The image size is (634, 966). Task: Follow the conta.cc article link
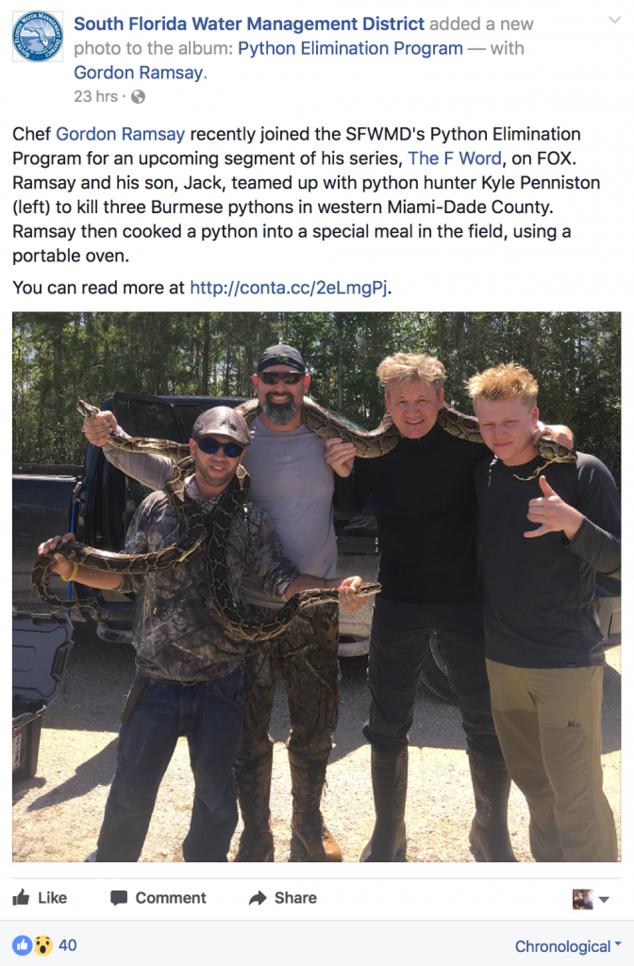[x=289, y=288]
